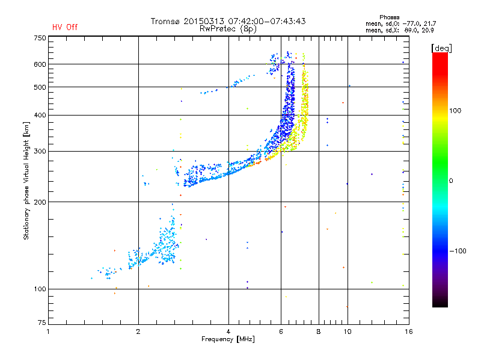Click the x-axis tick label '6'
Screen dimensions: 481x361
281,332
